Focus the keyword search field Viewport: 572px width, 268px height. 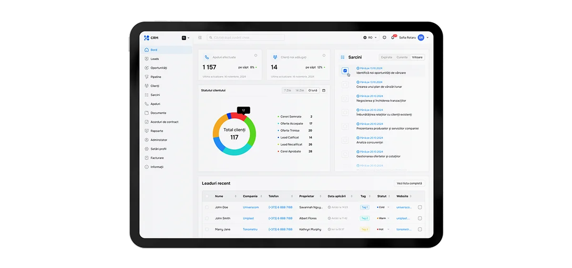click(246, 38)
